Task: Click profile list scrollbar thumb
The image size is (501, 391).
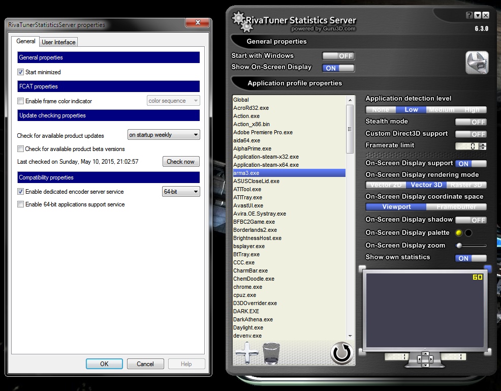Action: (350, 129)
